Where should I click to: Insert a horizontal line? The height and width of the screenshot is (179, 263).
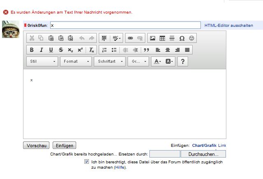tap(172, 38)
